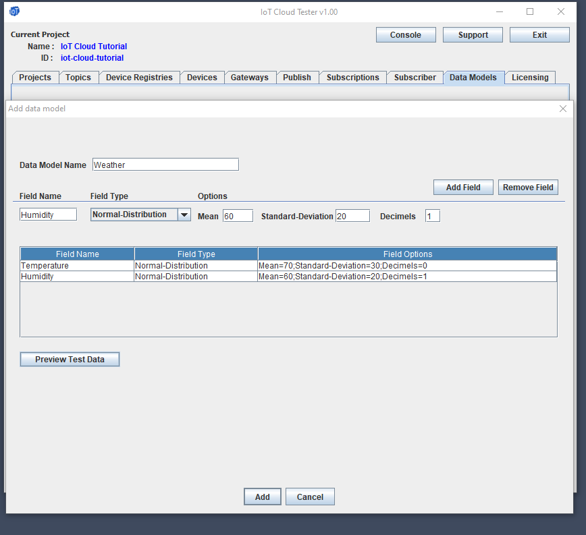
Task: Switch to the Subscriber tab
Action: [x=415, y=78]
